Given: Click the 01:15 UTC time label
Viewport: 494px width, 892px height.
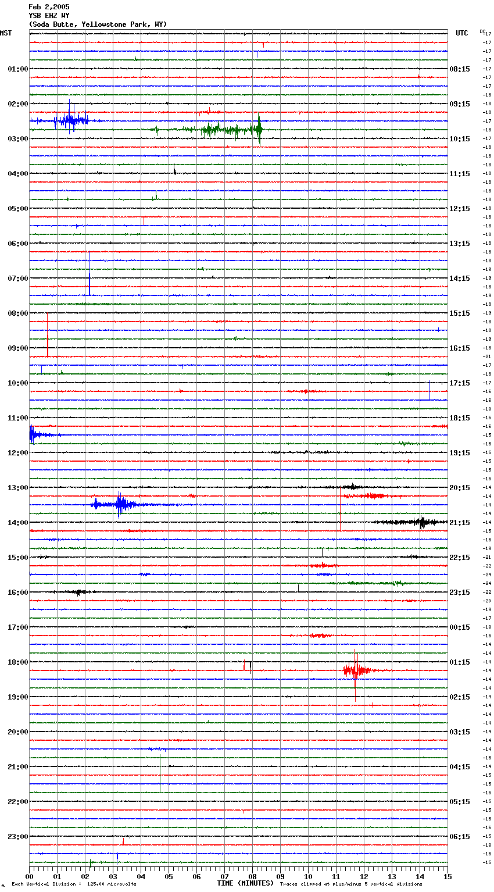Looking at the screenshot, I should click(460, 662).
